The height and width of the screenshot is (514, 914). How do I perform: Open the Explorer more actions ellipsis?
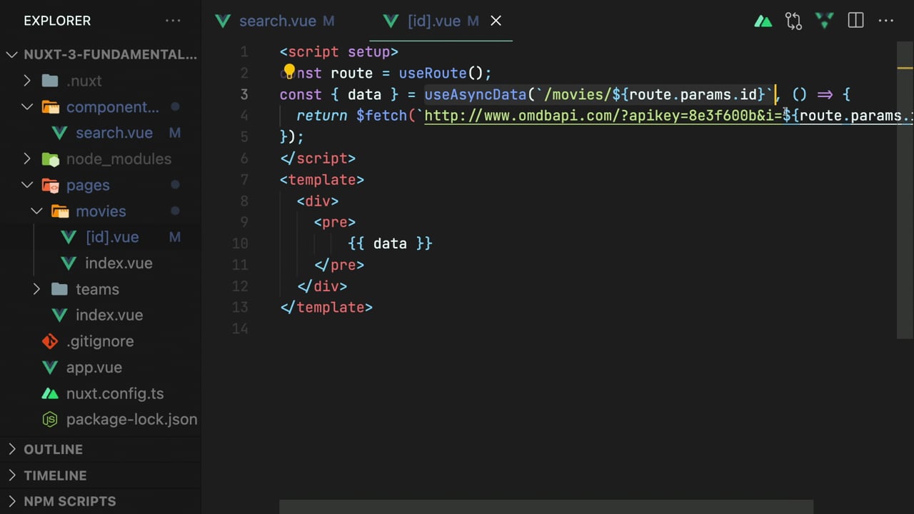coord(173,21)
